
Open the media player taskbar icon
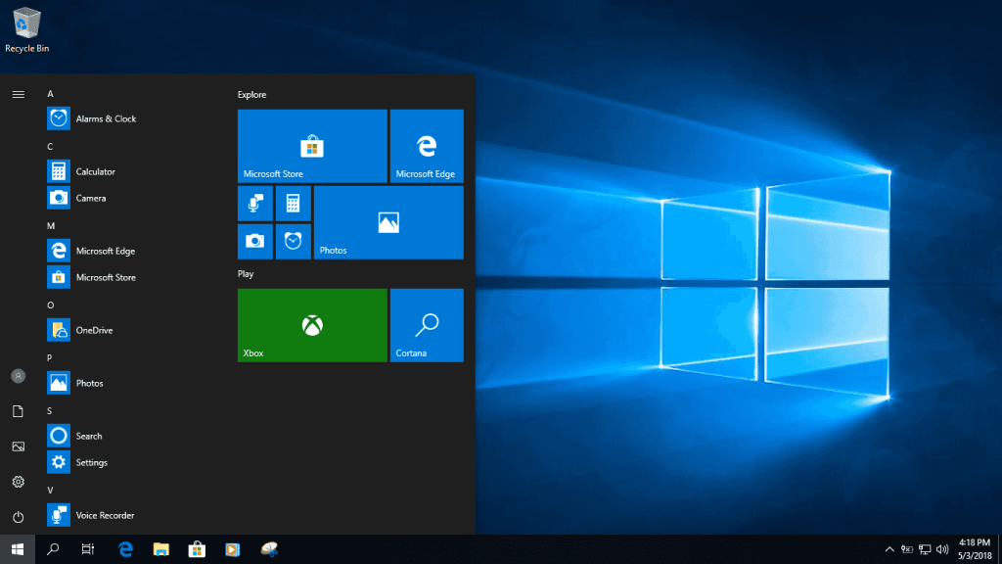coord(233,549)
